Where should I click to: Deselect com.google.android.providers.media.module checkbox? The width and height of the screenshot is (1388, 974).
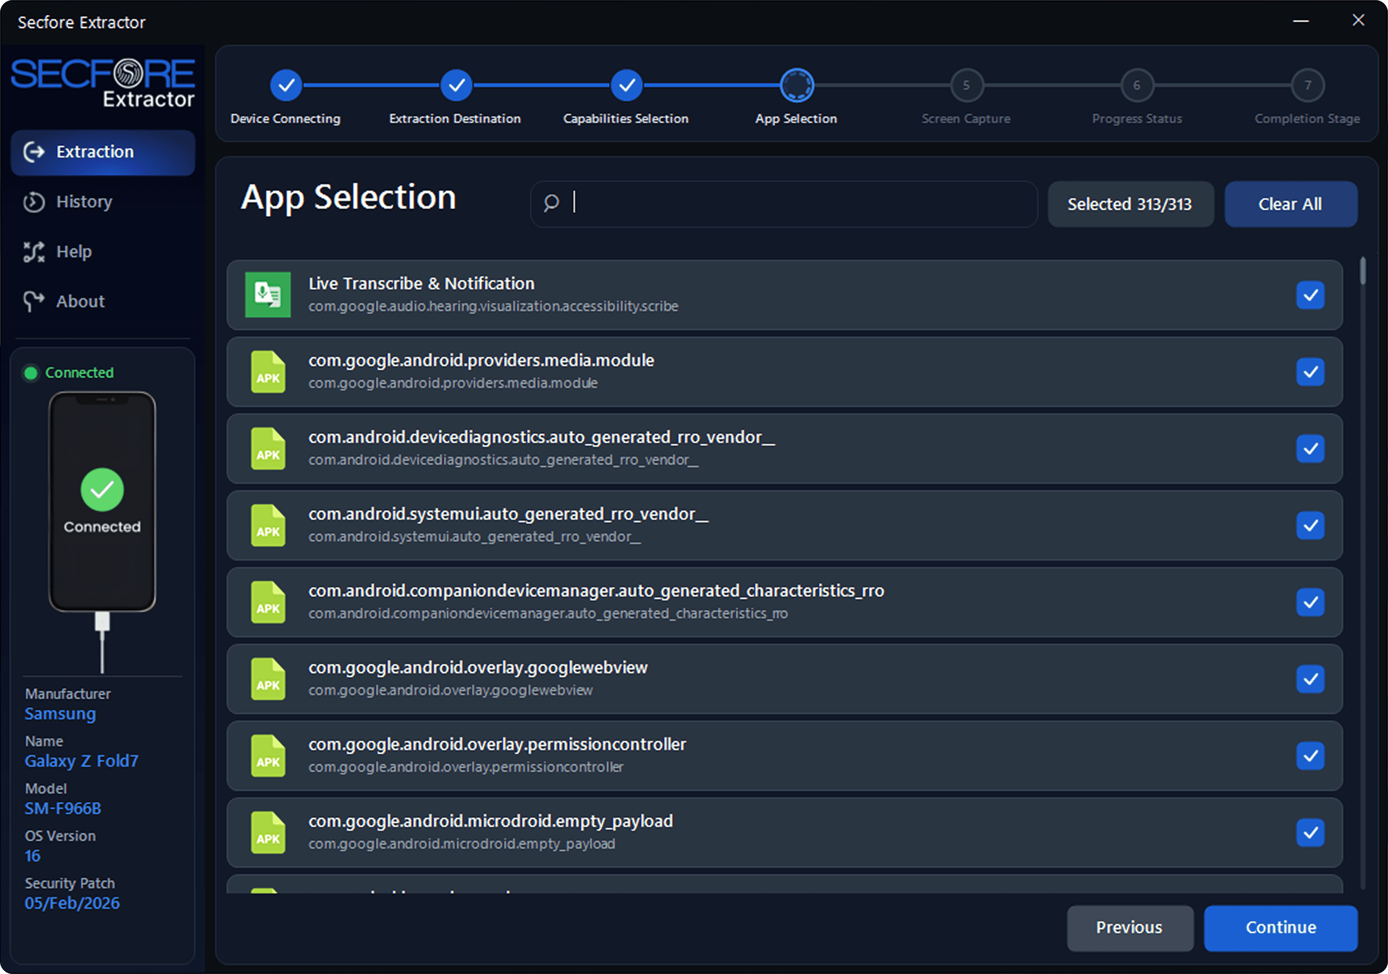click(1310, 372)
